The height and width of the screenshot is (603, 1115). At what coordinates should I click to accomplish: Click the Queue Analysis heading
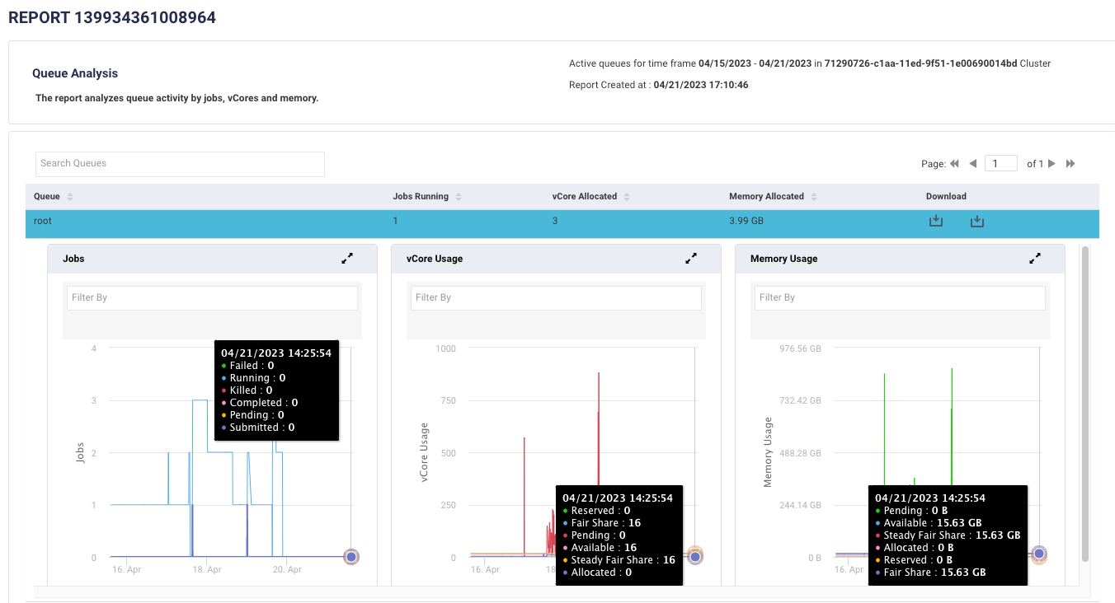point(75,73)
